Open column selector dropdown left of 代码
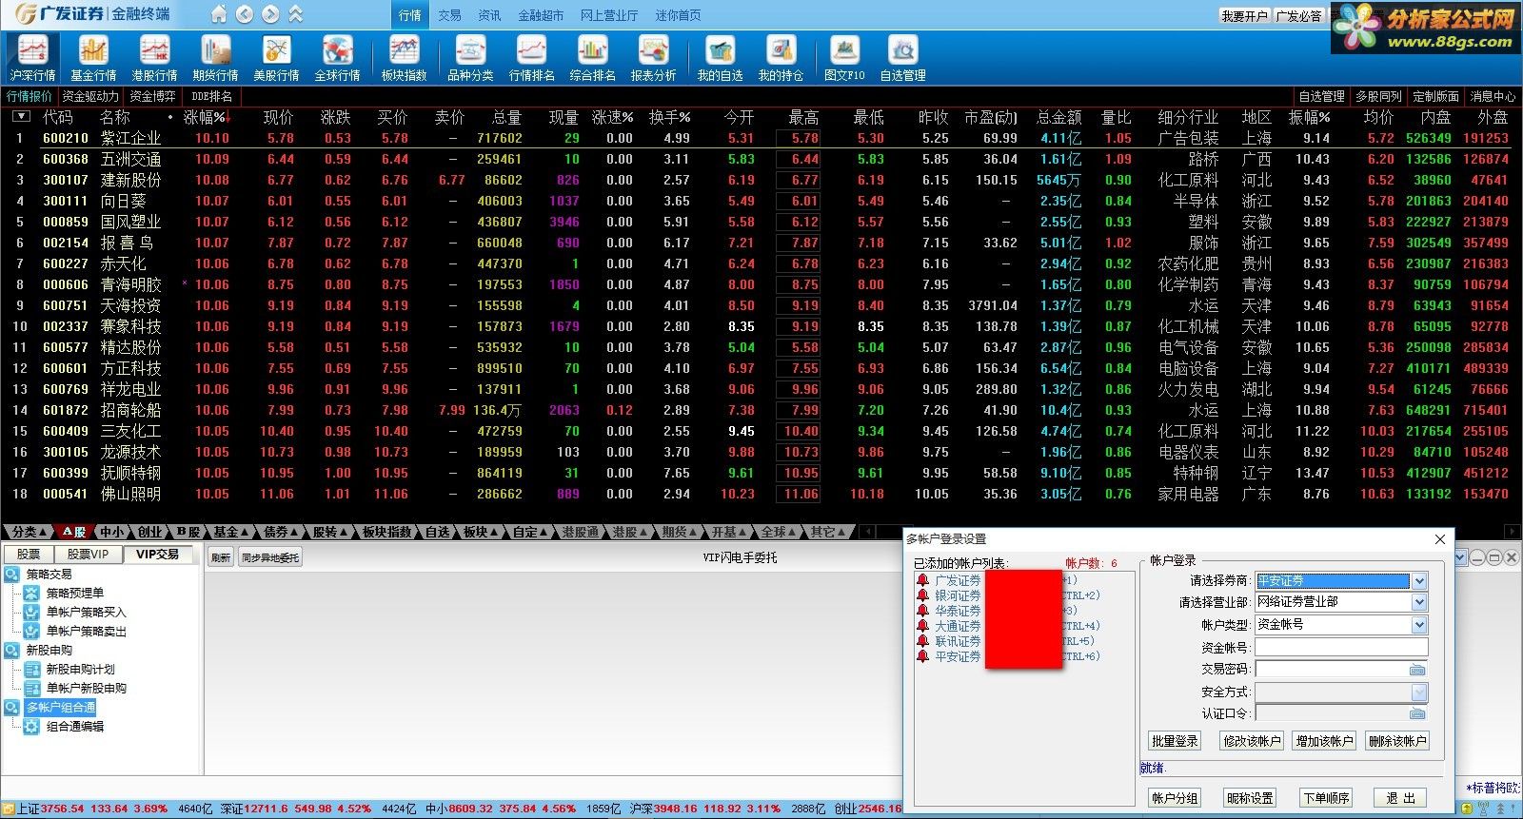The height and width of the screenshot is (819, 1523). click(x=21, y=117)
